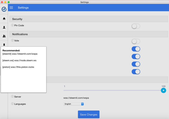Click the Pin Code label
This screenshot has height=119, width=169.
pyautogui.click(x=19, y=25)
